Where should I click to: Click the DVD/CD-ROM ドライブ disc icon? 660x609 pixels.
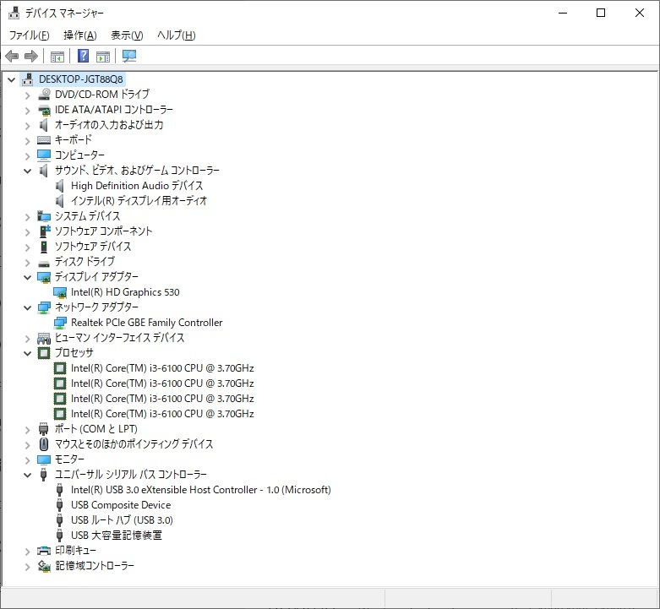point(44,95)
